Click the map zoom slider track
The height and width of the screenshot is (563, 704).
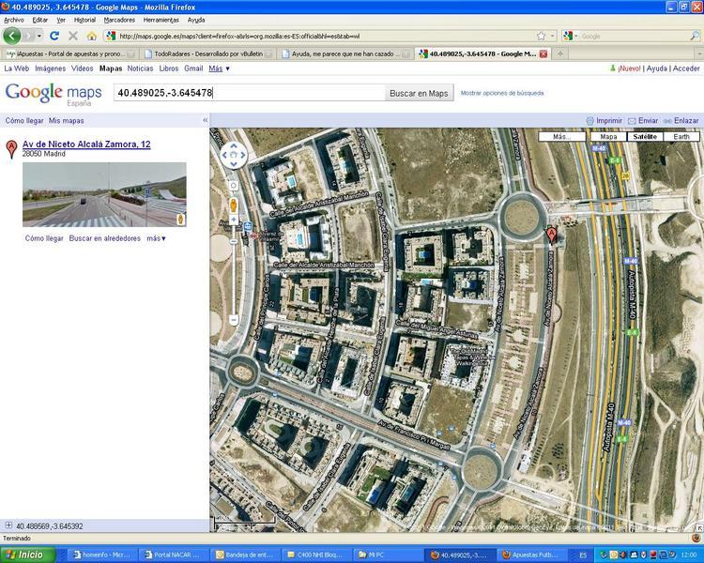(x=234, y=272)
